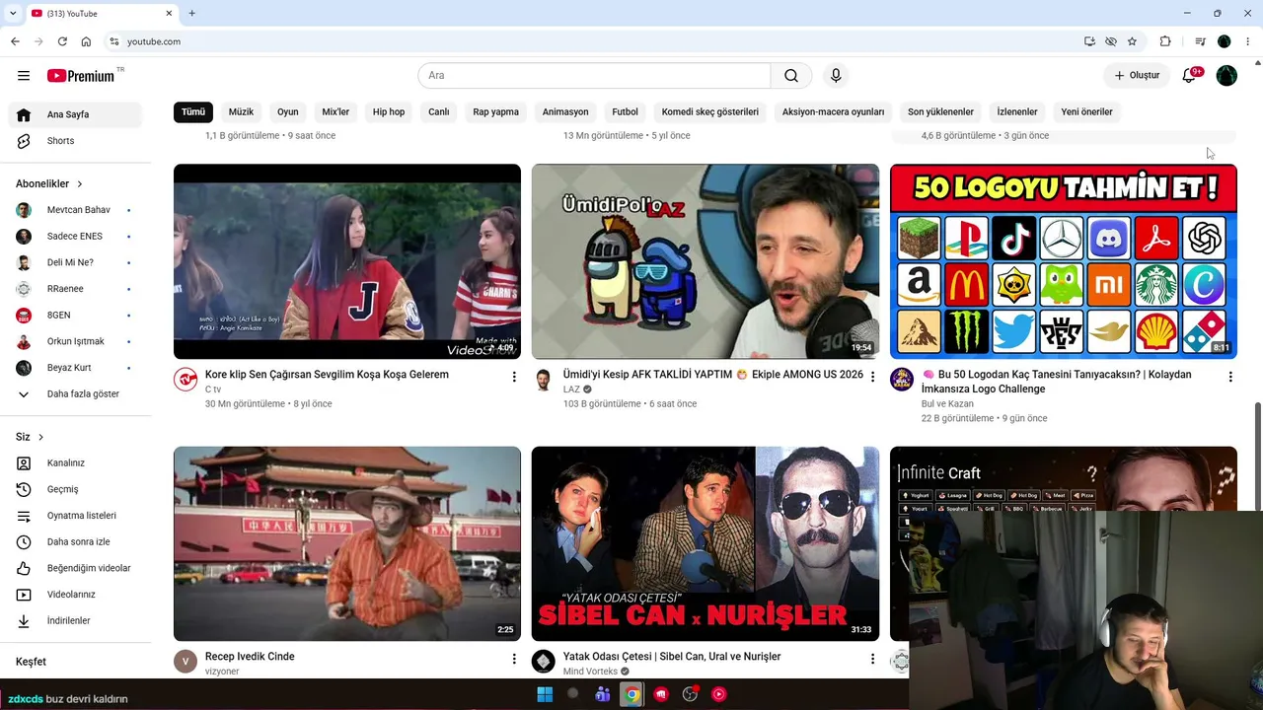The height and width of the screenshot is (710, 1263).
Task: Select the Tümü filter chip
Action: click(x=193, y=111)
